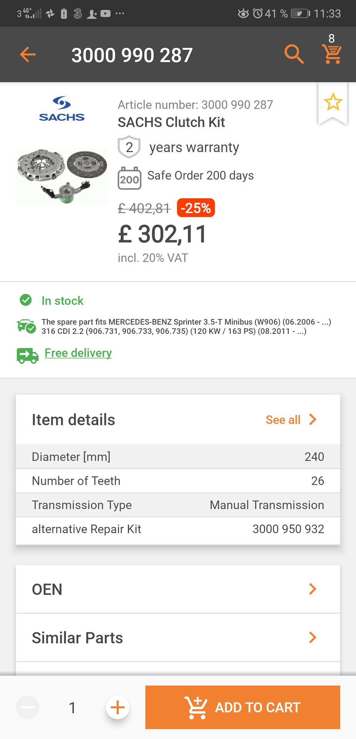Increase quantity with the plus button
The height and width of the screenshot is (739, 356).
coord(118,707)
